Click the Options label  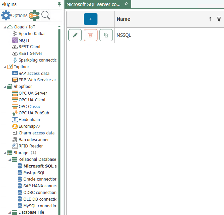point(19,15)
